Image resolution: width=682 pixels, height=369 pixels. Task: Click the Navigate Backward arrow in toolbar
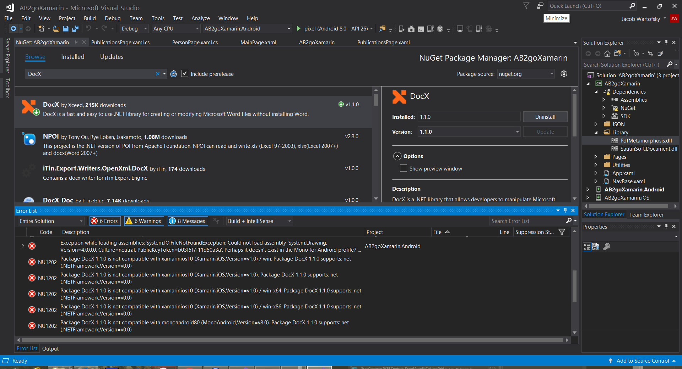pos(13,29)
